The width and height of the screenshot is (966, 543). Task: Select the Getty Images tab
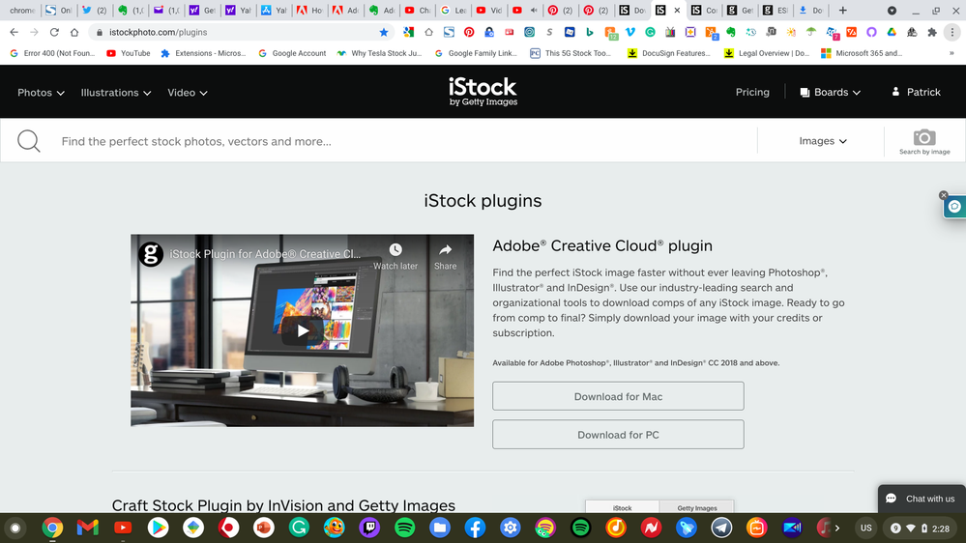(697, 507)
